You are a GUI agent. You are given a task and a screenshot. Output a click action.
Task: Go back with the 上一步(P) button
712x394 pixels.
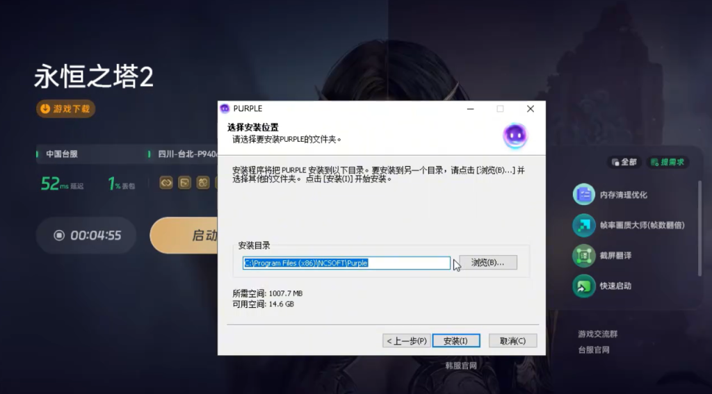click(406, 340)
